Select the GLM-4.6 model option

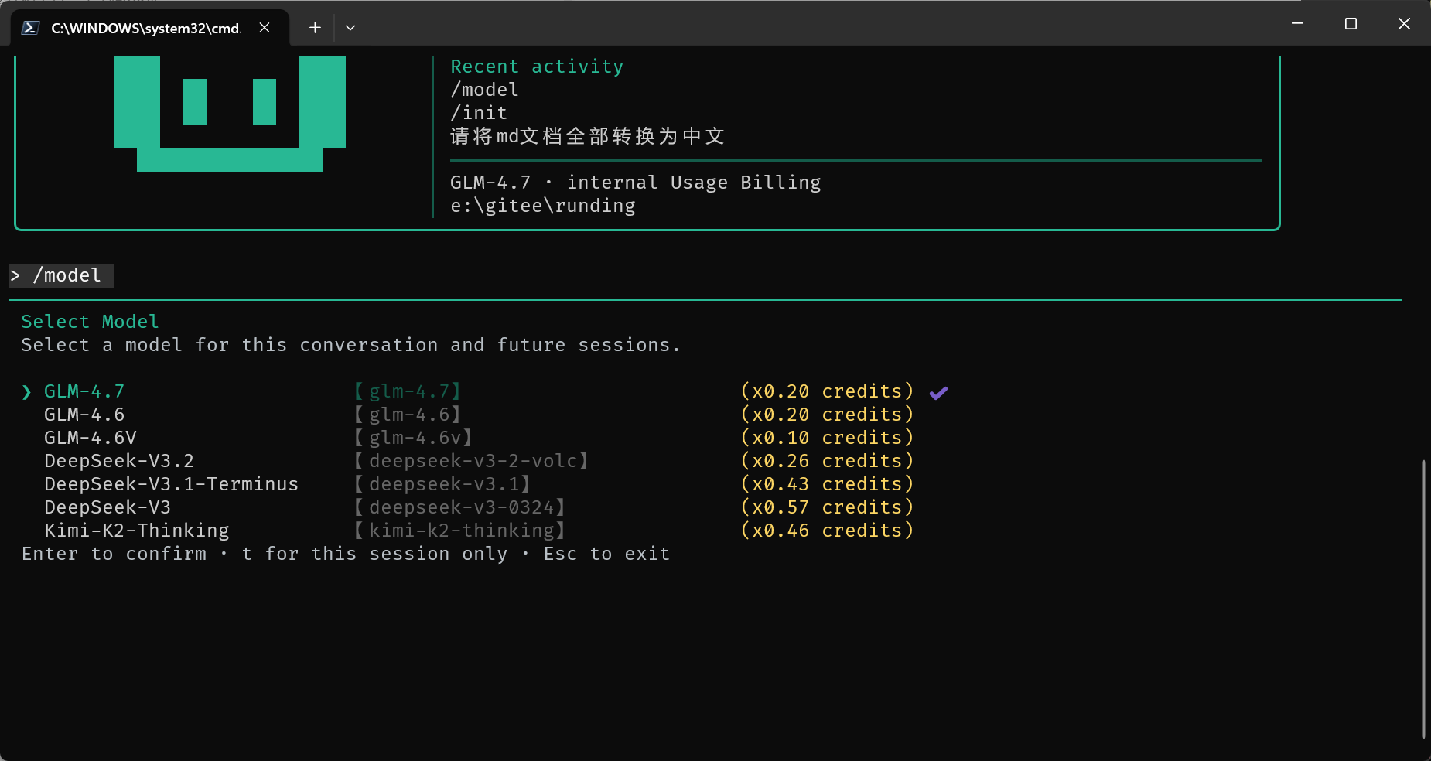[x=84, y=415]
